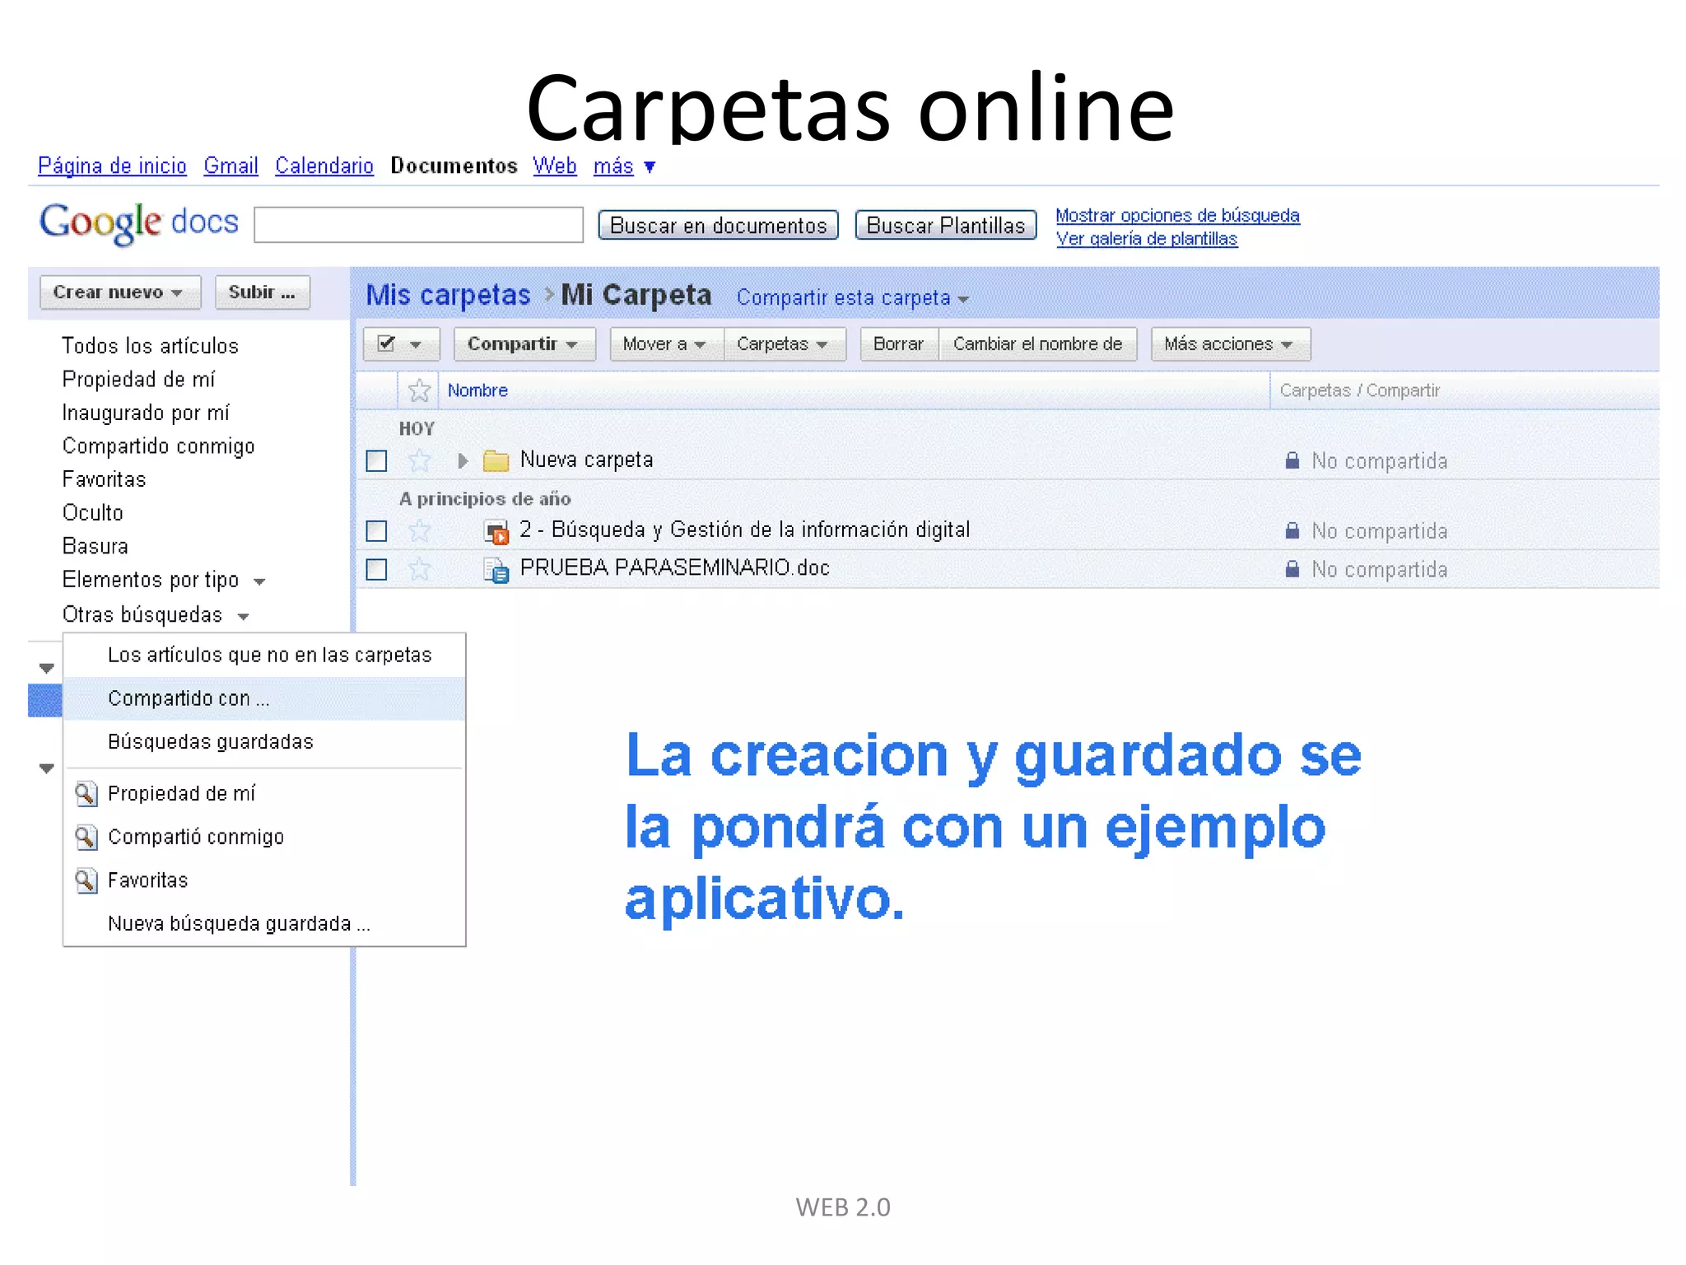1686x1265 pixels.
Task: Select Basura in sidebar
Action: click(95, 547)
